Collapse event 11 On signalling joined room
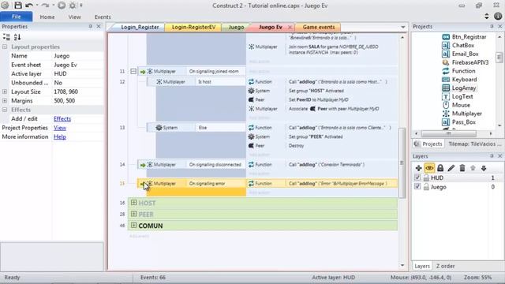505x284 pixels. click(x=133, y=71)
